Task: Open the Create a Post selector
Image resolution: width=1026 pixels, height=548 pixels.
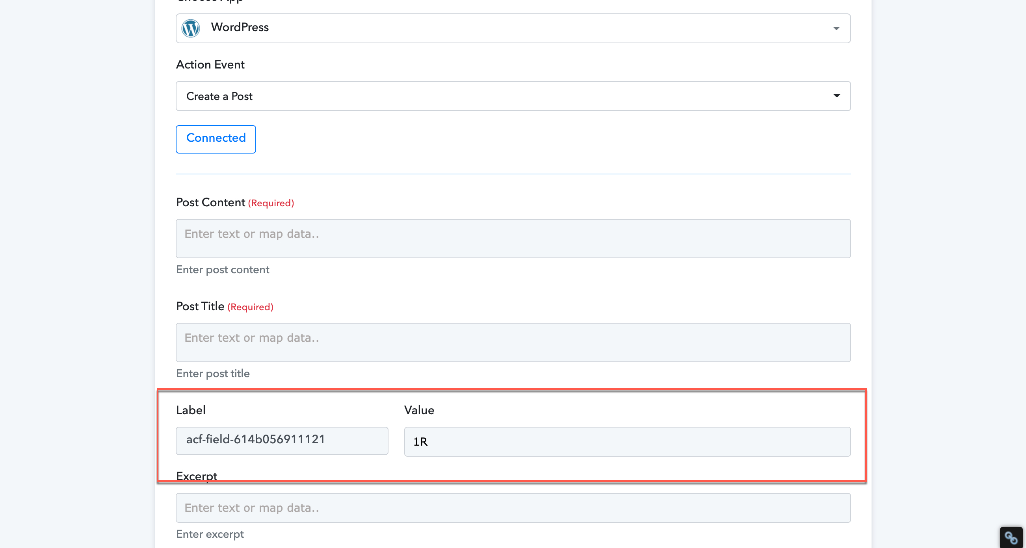Action: pos(513,96)
